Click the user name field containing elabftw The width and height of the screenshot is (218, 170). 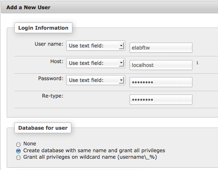161,48
